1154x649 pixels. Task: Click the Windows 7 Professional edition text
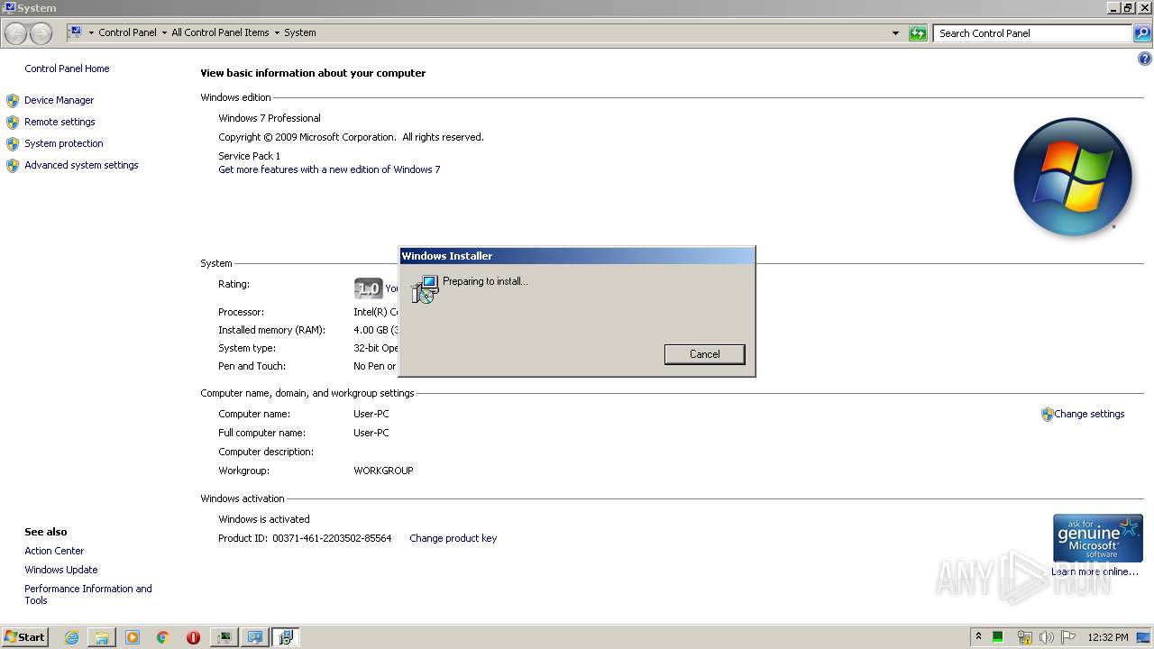(270, 118)
